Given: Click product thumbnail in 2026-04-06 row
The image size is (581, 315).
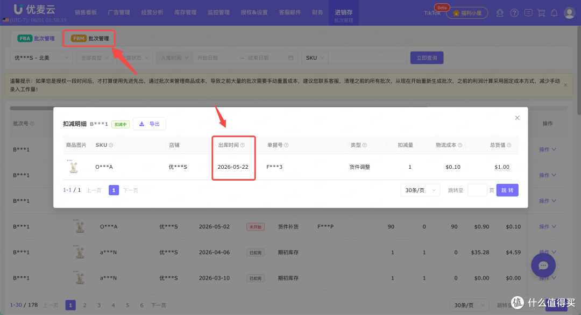Looking at the screenshot, I should (80, 252).
